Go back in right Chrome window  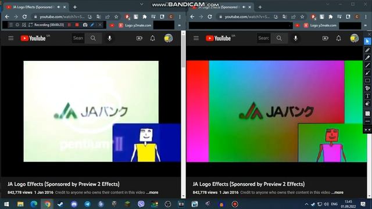(x=192, y=17)
